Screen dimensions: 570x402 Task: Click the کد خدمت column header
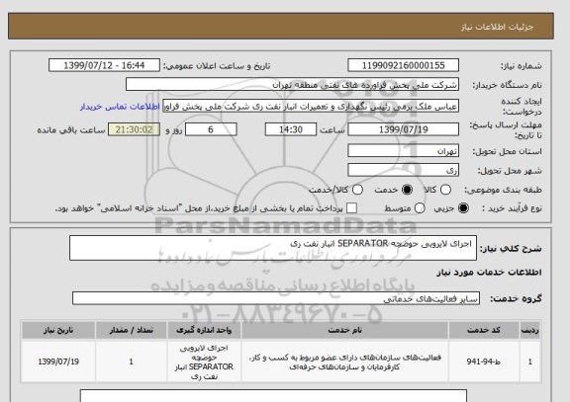484,330
